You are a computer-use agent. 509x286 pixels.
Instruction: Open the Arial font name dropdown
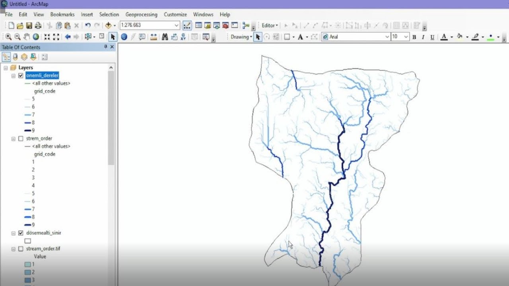[387, 37]
